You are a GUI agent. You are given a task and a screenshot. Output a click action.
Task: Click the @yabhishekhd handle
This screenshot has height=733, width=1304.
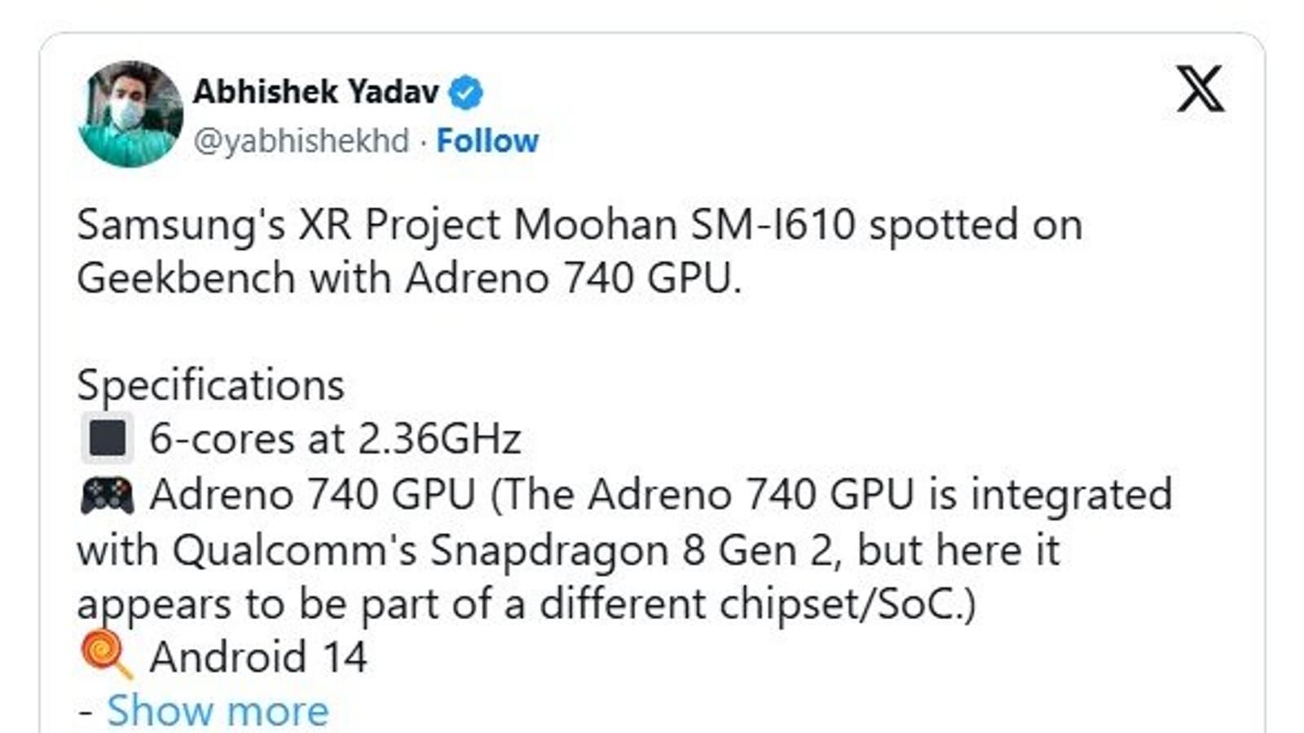click(301, 141)
